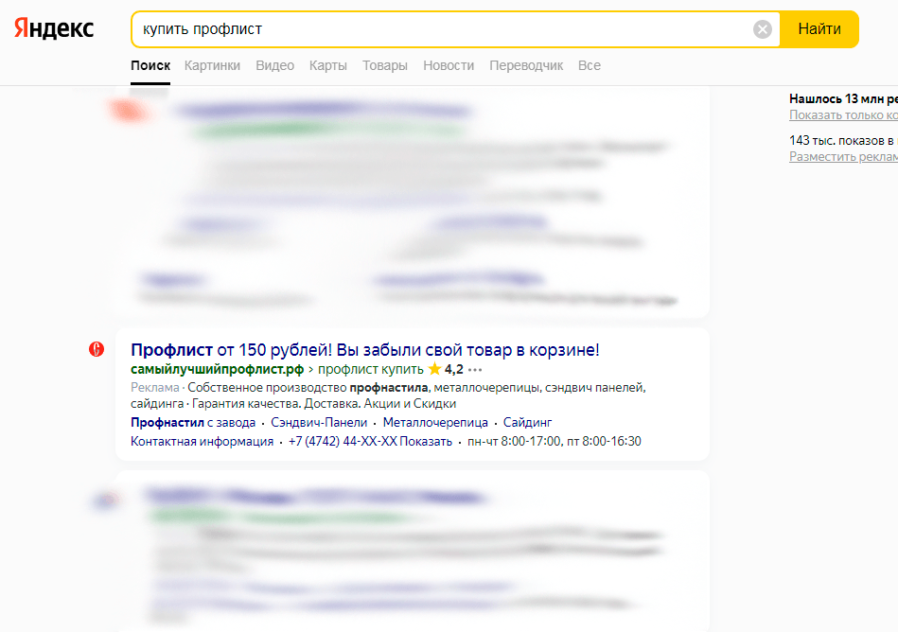898x632 pixels.
Task: Click the yellow star rating icon
Action: 435,369
